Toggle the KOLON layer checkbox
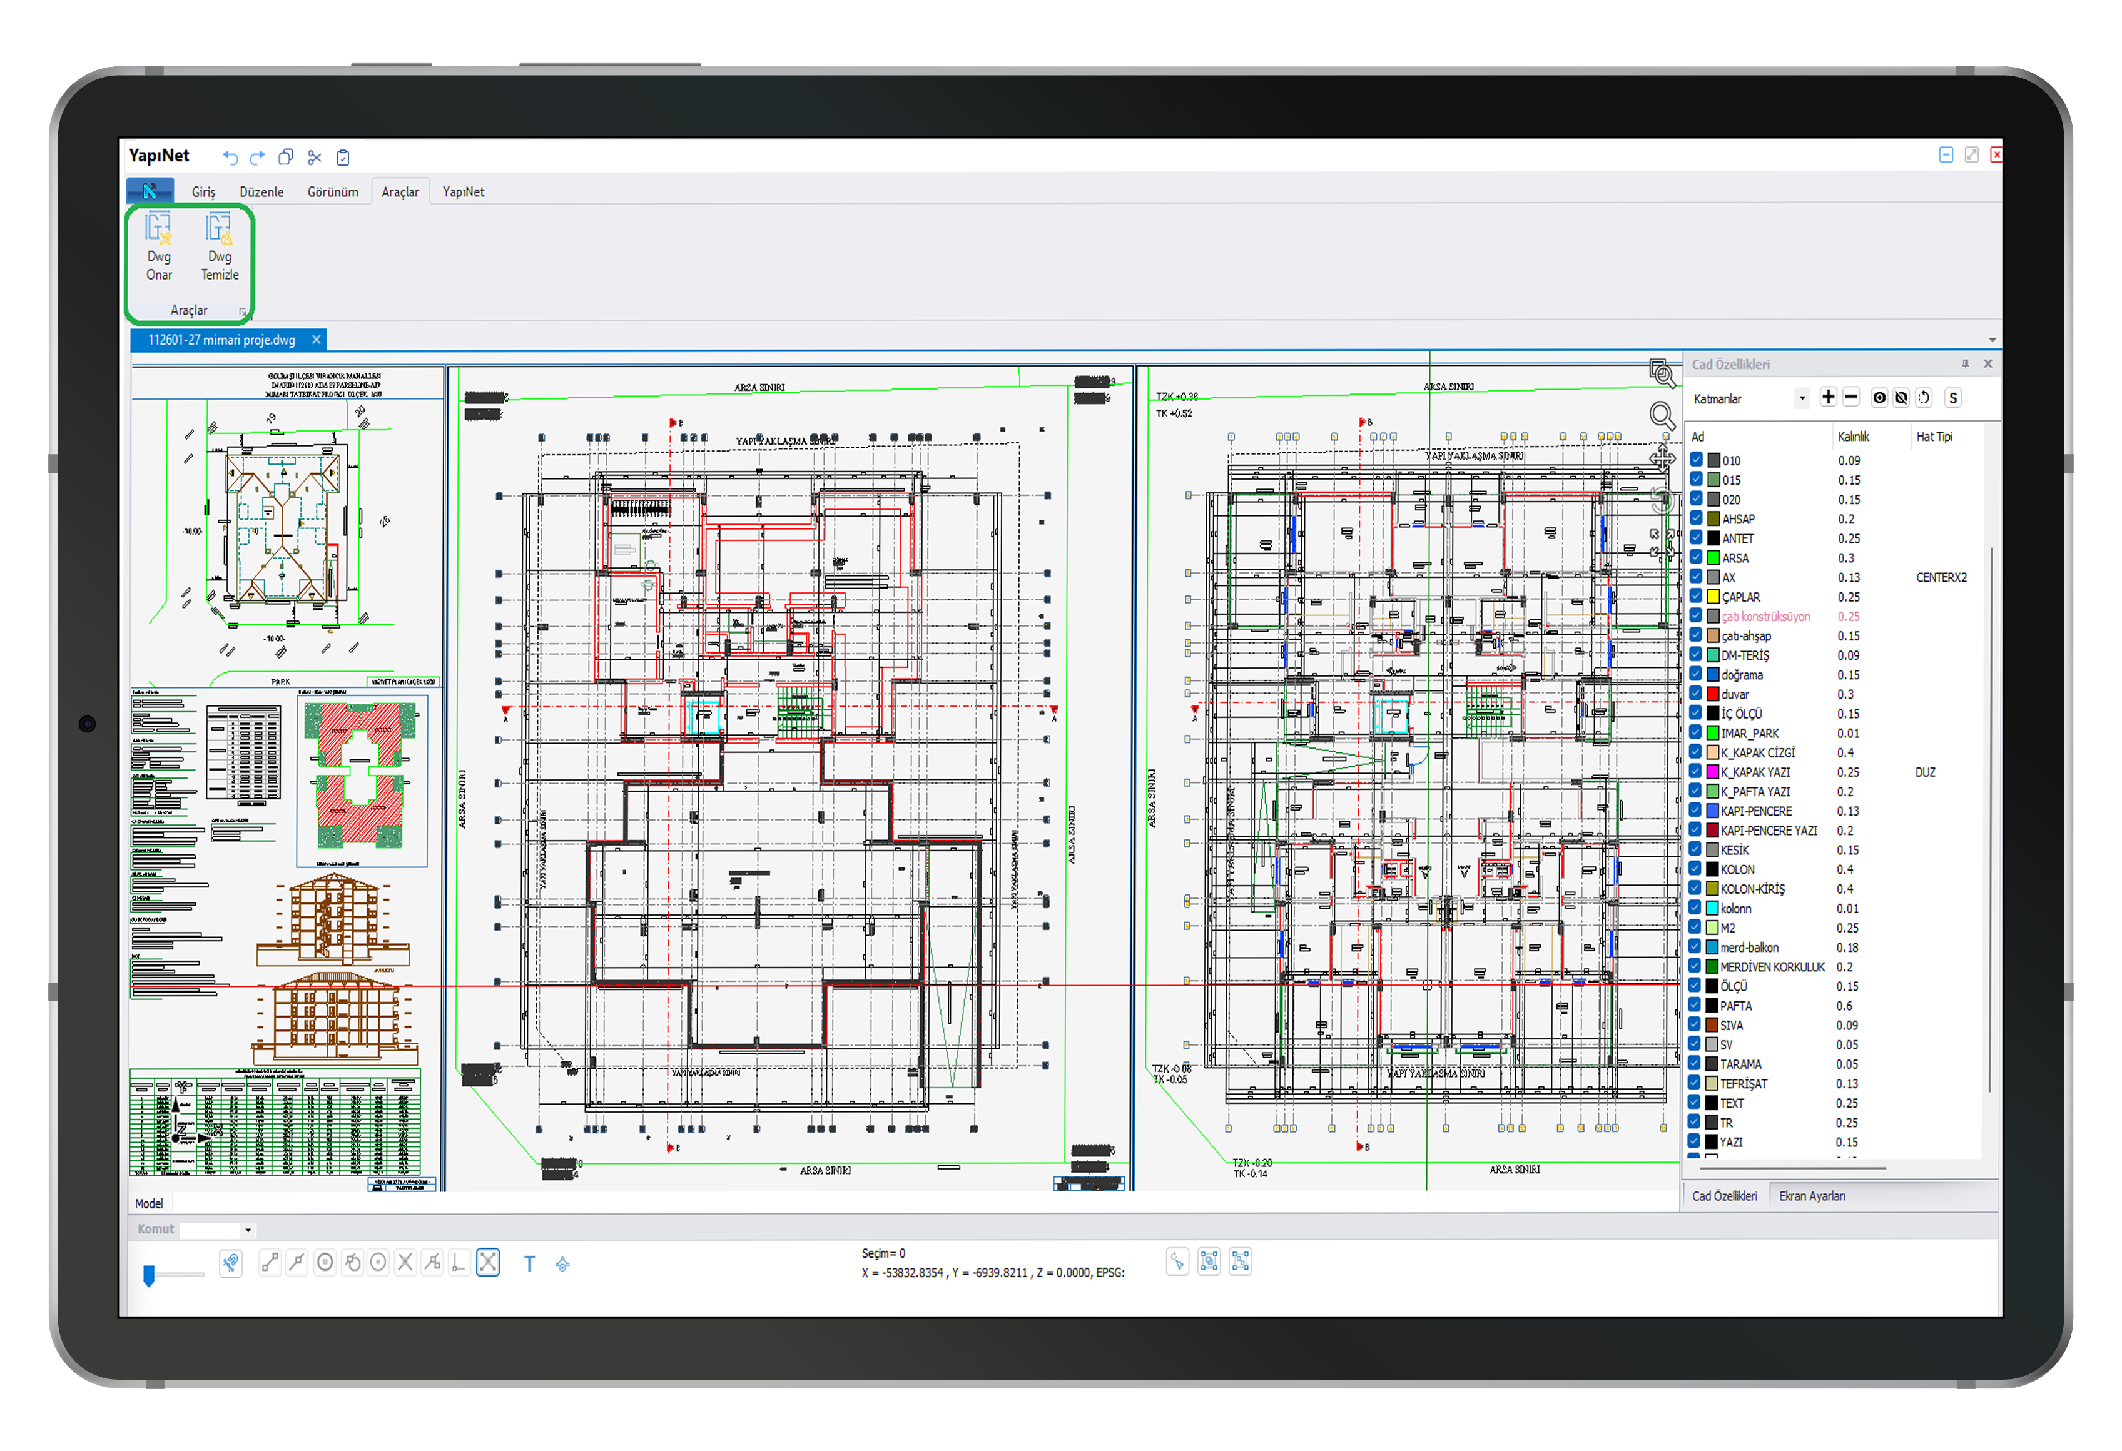Viewport: 2122px width, 1451px height. point(1695,870)
